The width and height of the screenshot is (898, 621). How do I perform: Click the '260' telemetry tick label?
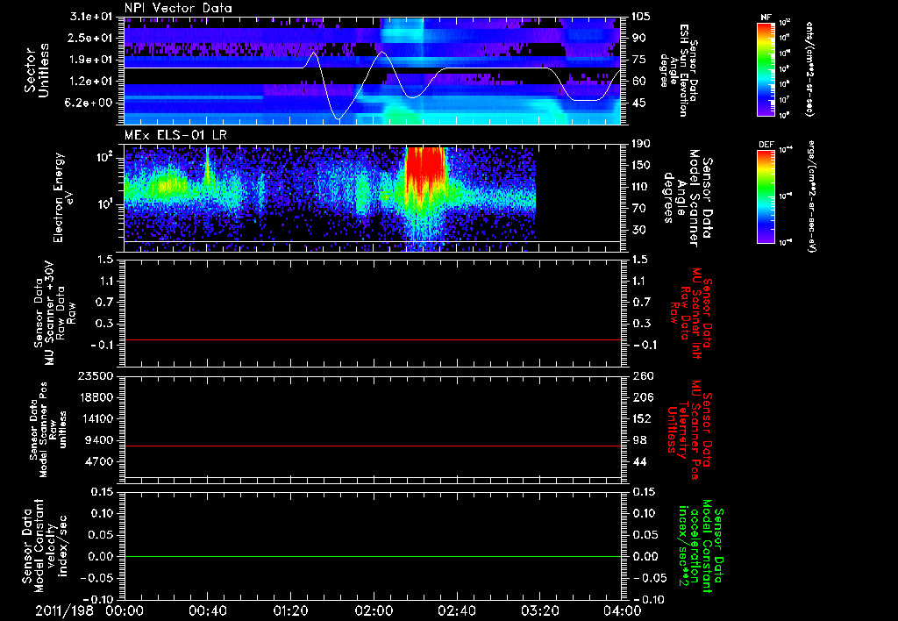[x=641, y=375]
